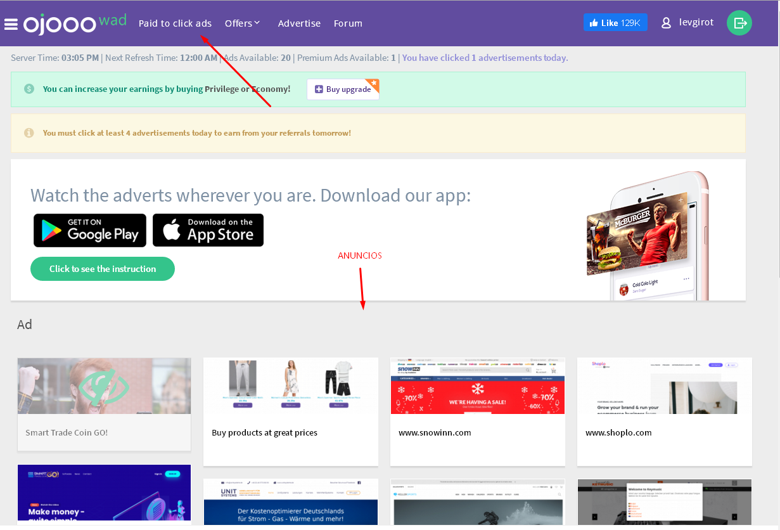The image size is (780, 530).
Task: Click the ojooo wad logo
Action: coord(75,23)
